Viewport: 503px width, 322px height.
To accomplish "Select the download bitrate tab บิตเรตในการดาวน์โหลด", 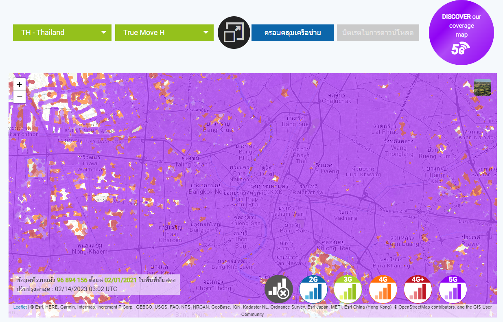I will tap(378, 33).
